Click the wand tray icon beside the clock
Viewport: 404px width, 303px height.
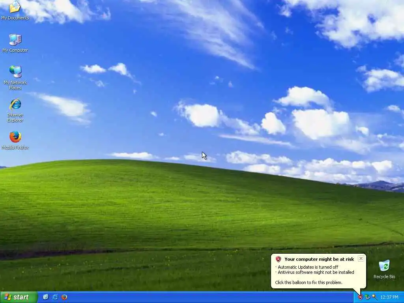pos(375,297)
